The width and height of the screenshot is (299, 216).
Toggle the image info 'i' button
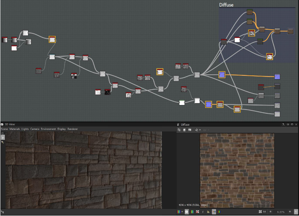coord(203,211)
